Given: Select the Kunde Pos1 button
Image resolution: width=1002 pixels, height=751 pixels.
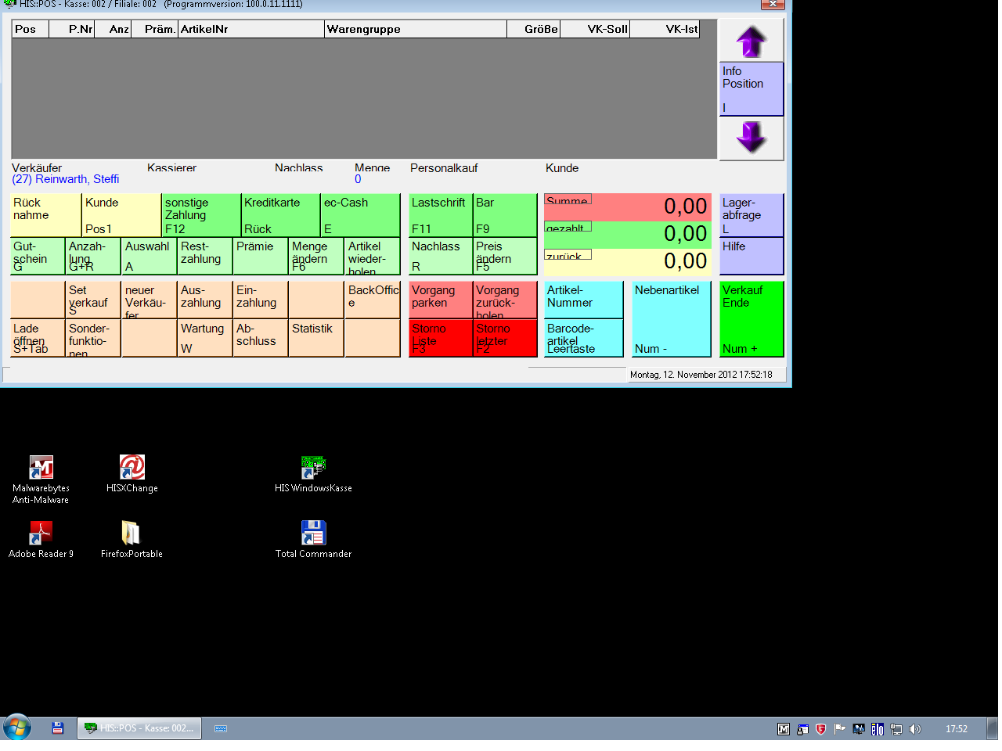Looking at the screenshot, I should click(121, 215).
